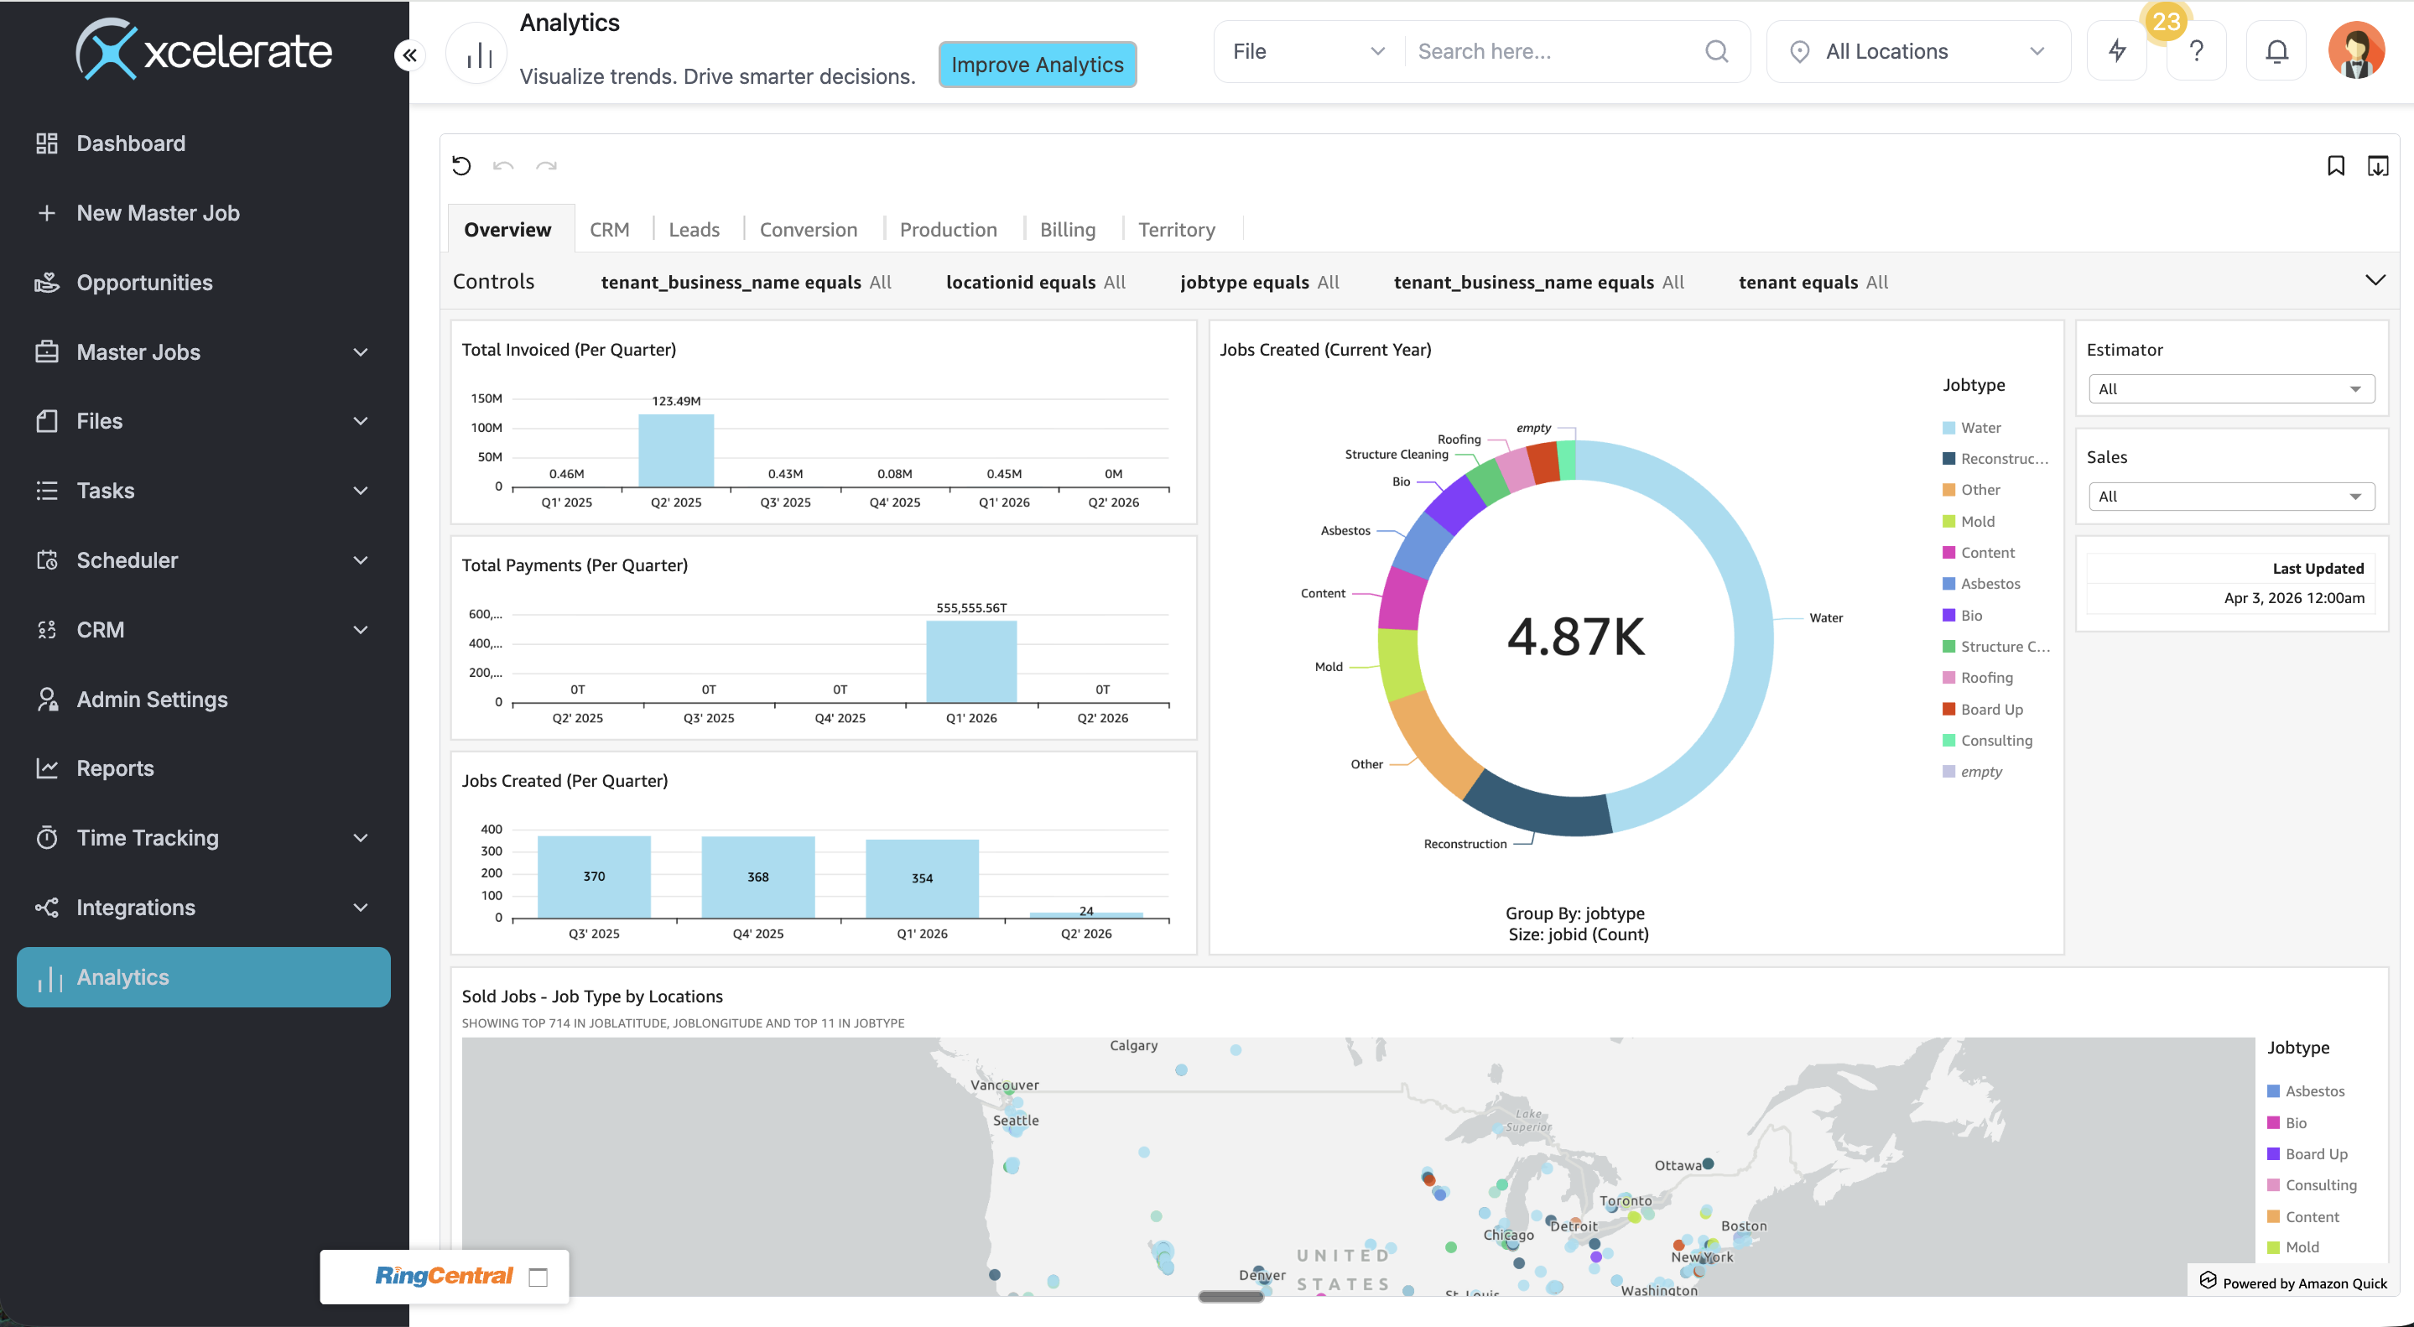Open the Territory tab
This screenshot has height=1327, width=2414.
point(1175,230)
